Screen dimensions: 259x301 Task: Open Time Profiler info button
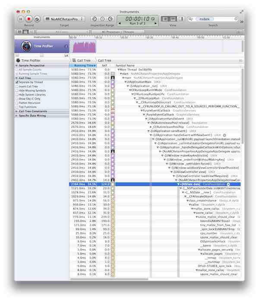point(66,46)
